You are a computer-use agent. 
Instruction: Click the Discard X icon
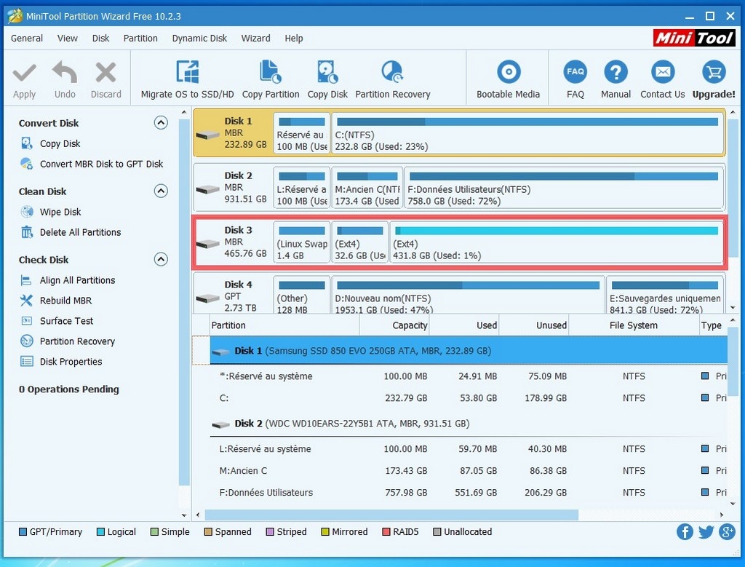[105, 73]
